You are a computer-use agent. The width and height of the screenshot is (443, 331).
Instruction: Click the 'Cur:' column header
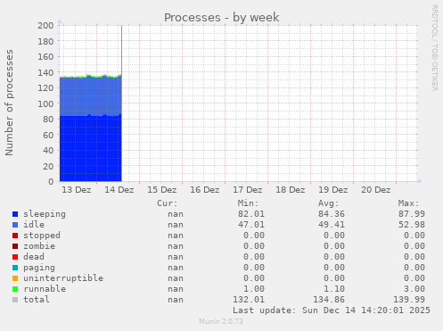point(168,203)
